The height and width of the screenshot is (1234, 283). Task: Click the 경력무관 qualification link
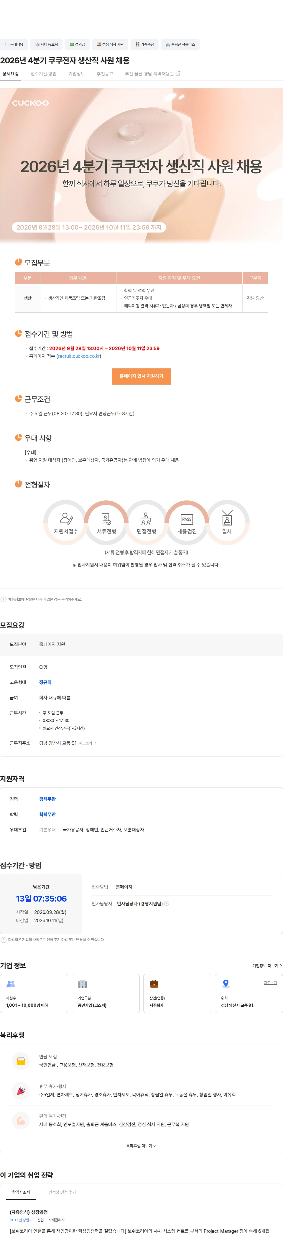pos(47,799)
